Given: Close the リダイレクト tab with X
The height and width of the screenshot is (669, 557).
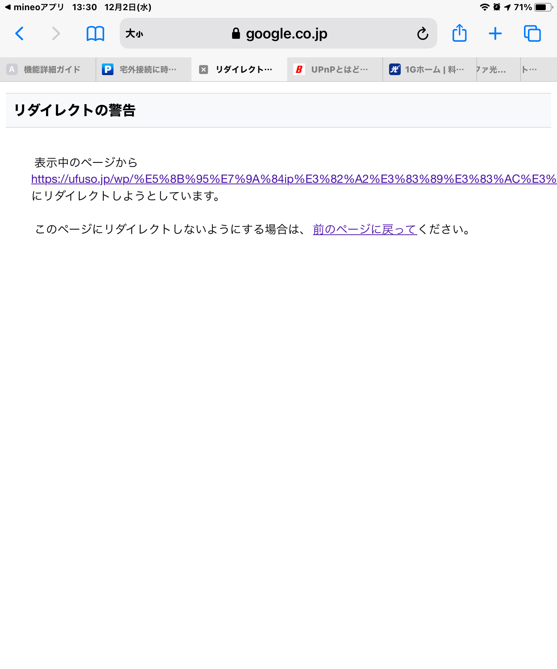Looking at the screenshot, I should coord(204,70).
